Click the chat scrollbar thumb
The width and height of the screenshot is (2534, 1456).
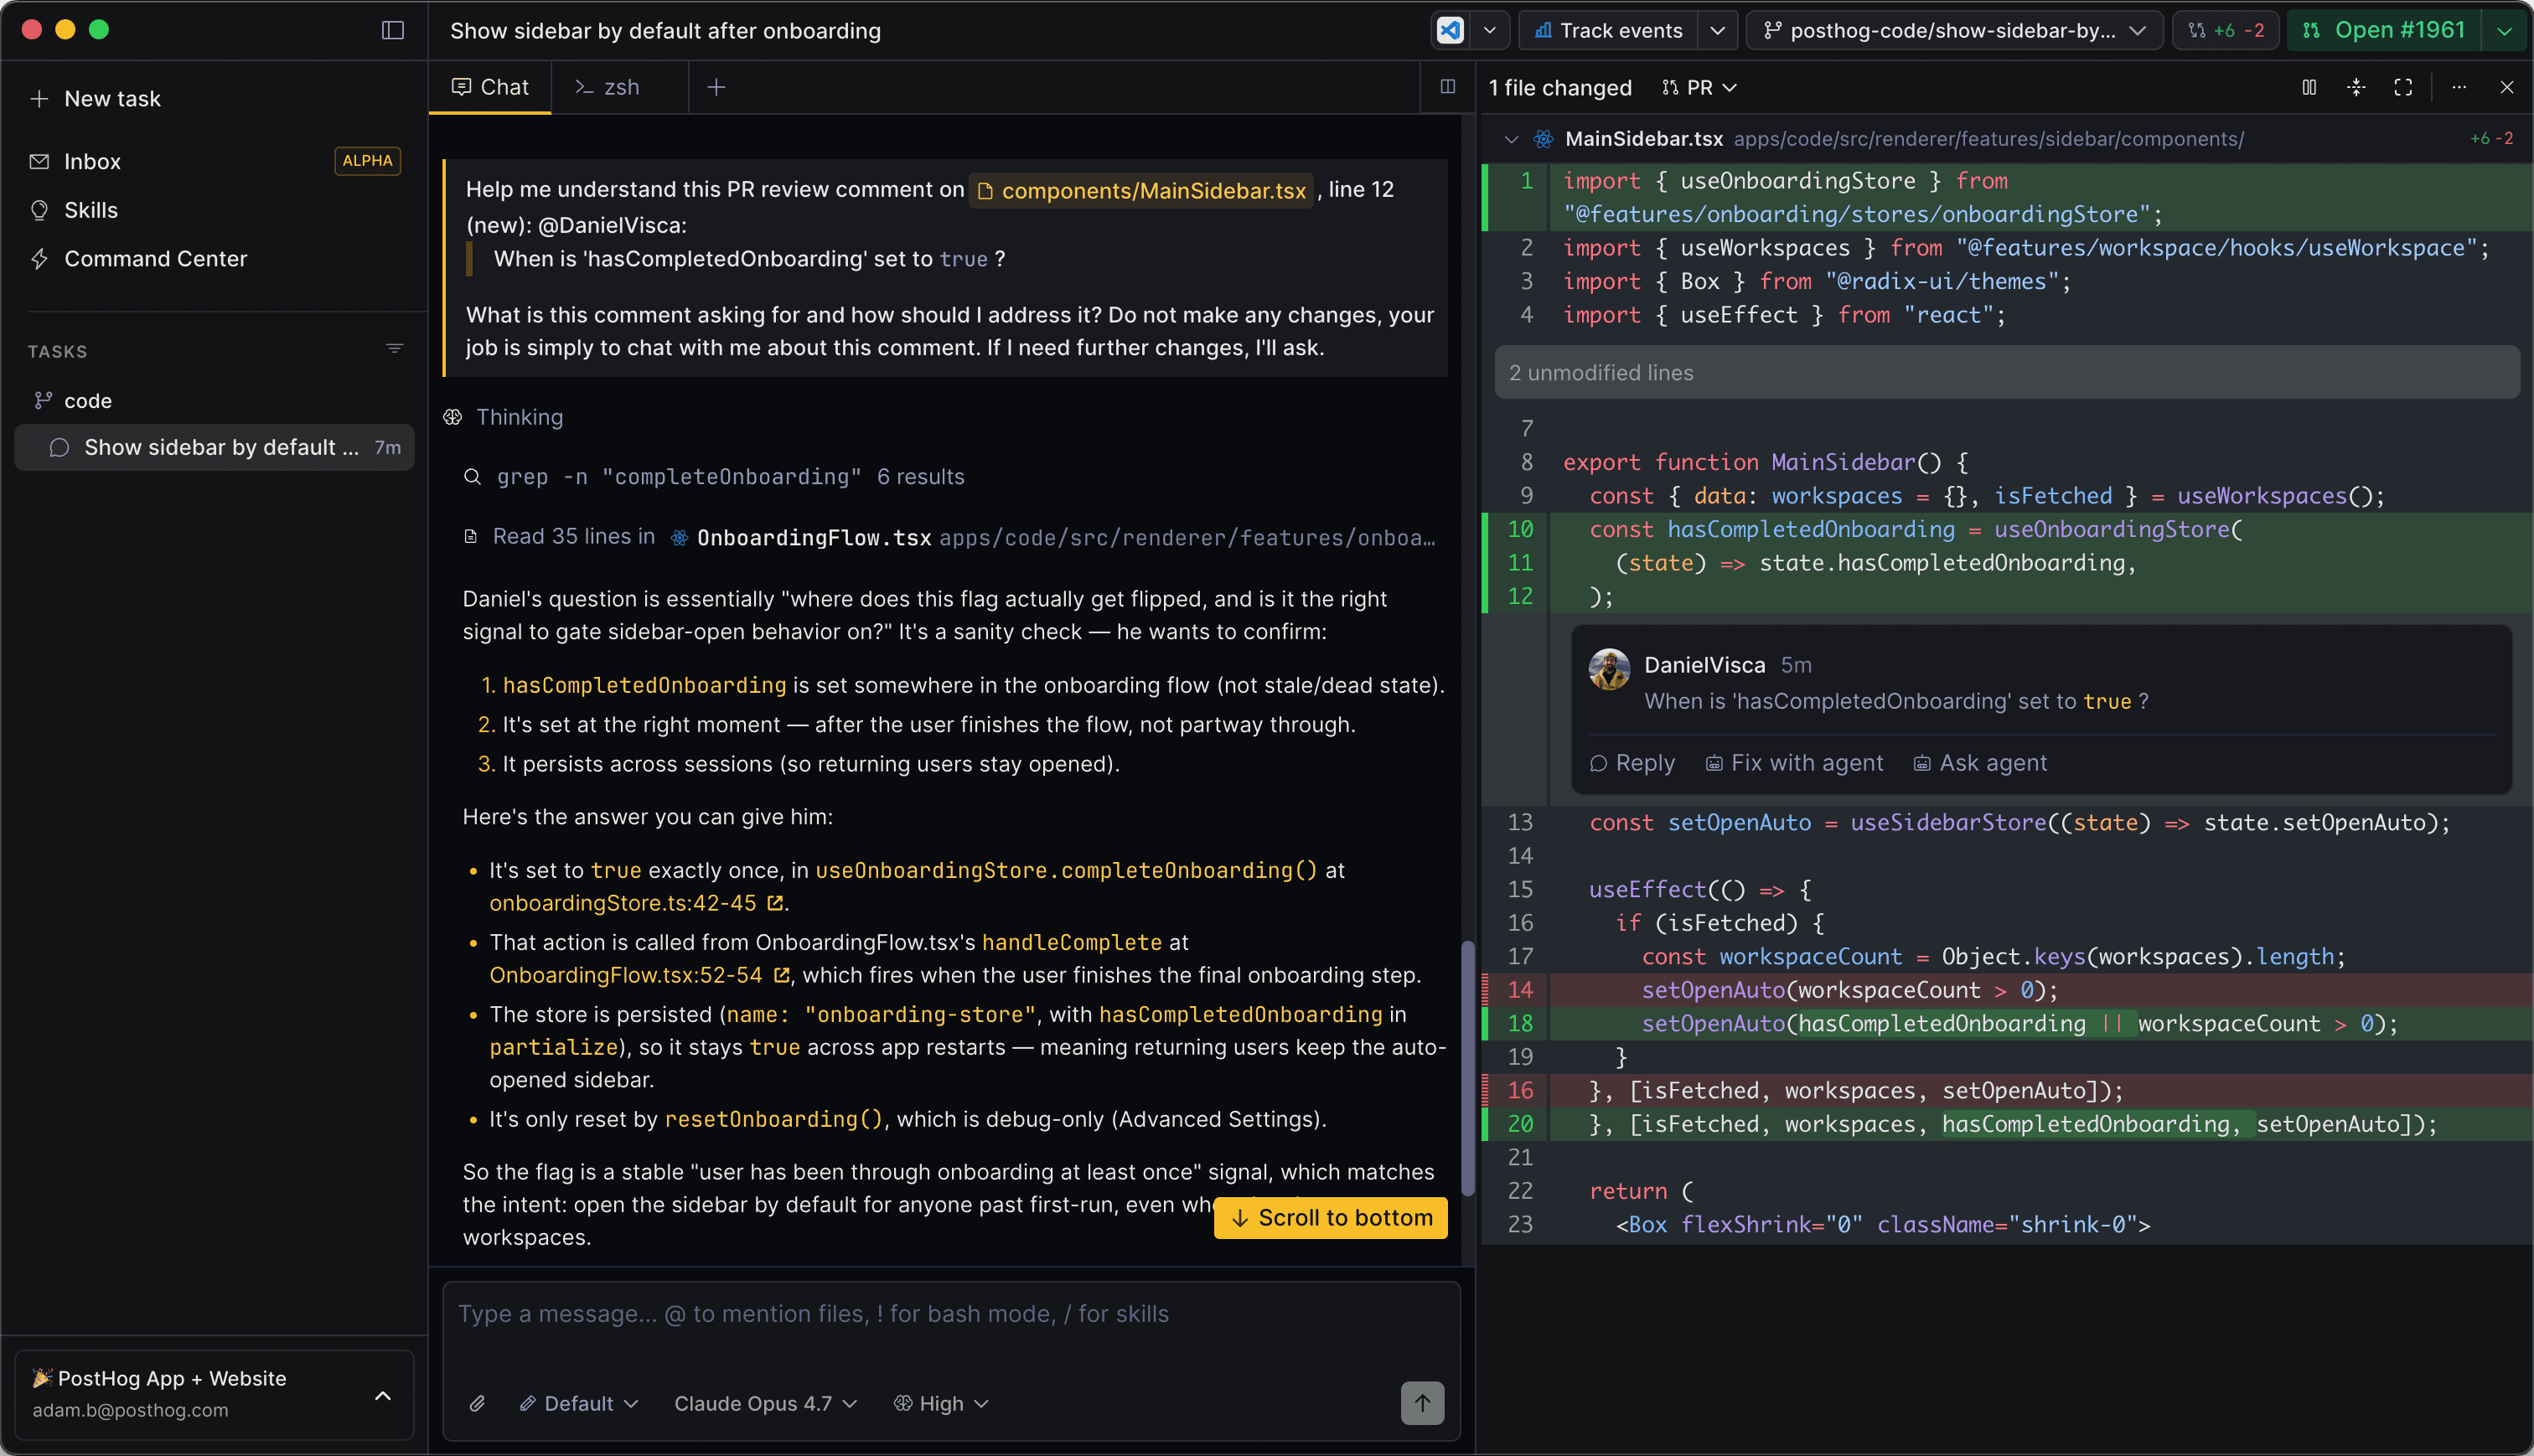point(1467,1068)
